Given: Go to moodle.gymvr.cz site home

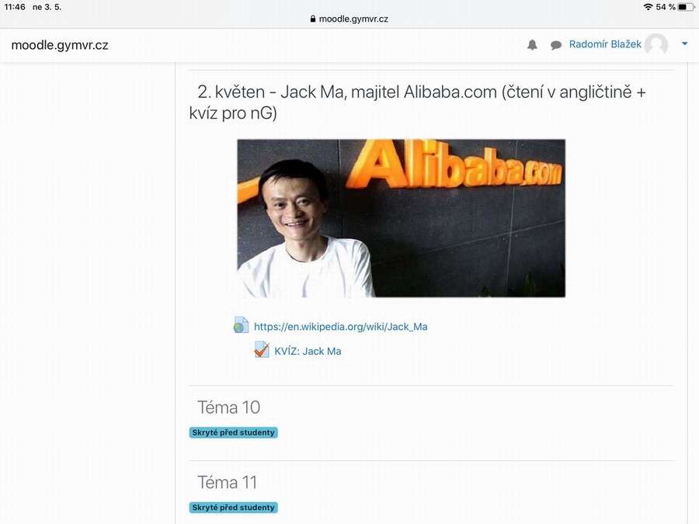Looking at the screenshot, I should point(60,45).
